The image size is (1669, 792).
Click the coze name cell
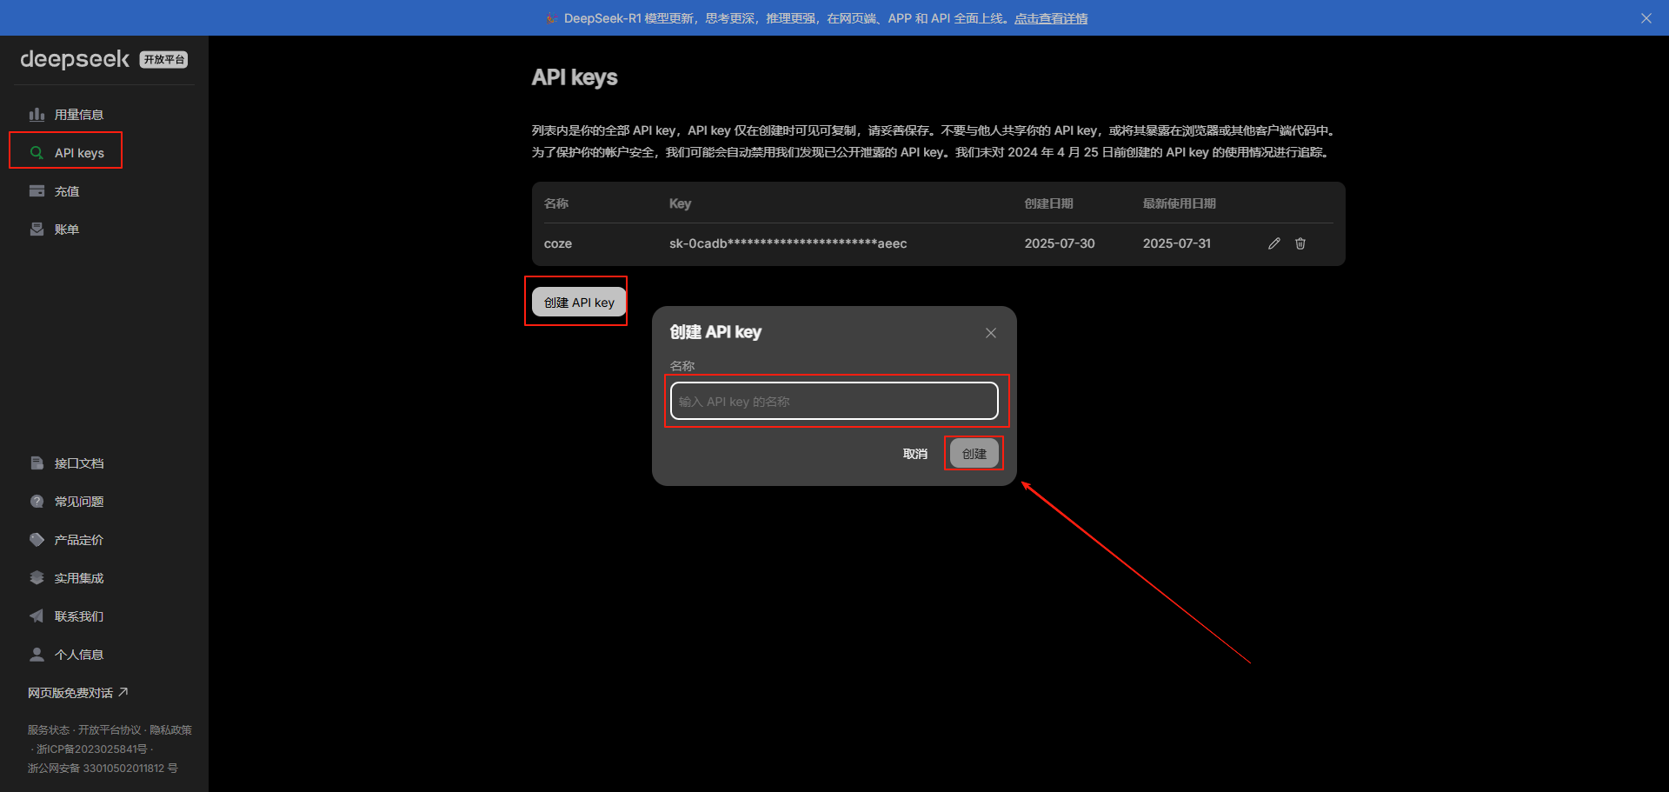click(x=558, y=243)
